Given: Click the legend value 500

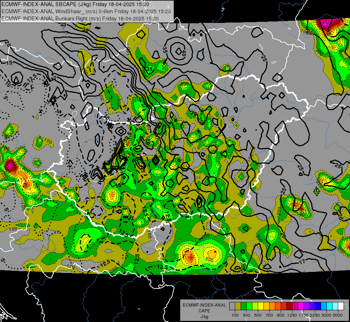Looking at the screenshot, I should [258, 315].
